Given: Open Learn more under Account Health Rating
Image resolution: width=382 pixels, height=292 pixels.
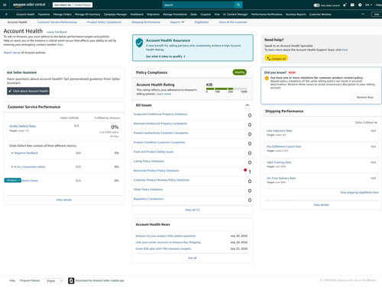Looking at the screenshot, I should pos(163,94).
